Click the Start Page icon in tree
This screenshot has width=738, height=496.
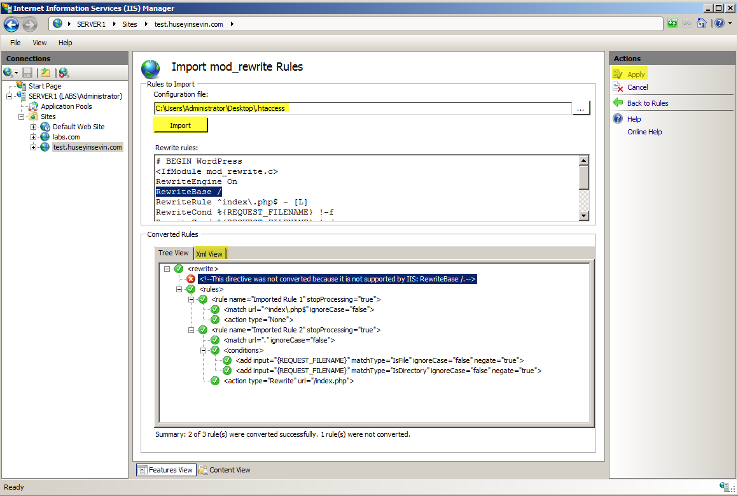21,86
